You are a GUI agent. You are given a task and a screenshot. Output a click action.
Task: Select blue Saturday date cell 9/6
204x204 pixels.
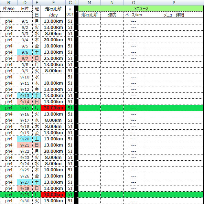click(25, 52)
